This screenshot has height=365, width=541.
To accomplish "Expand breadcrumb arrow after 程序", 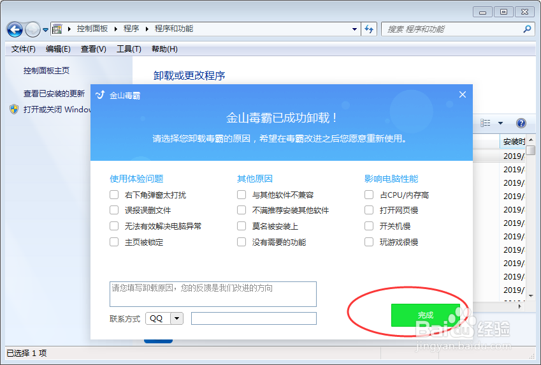I will click(147, 29).
